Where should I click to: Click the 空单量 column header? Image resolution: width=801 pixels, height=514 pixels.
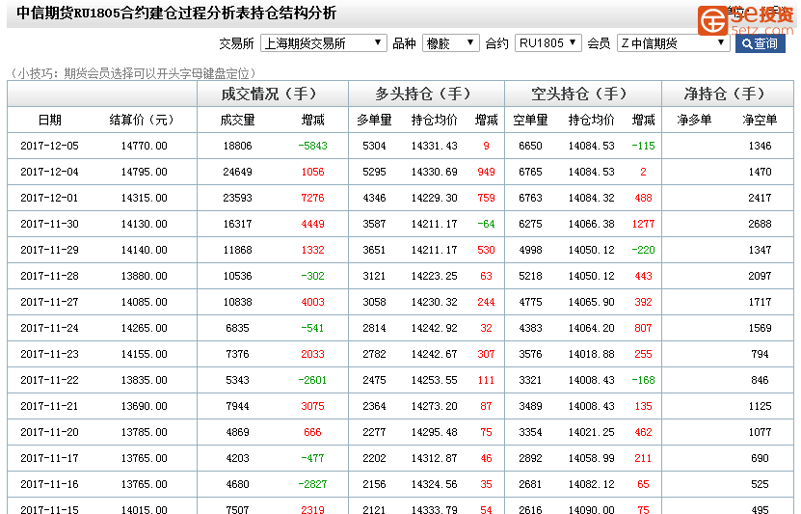pyautogui.click(x=530, y=121)
